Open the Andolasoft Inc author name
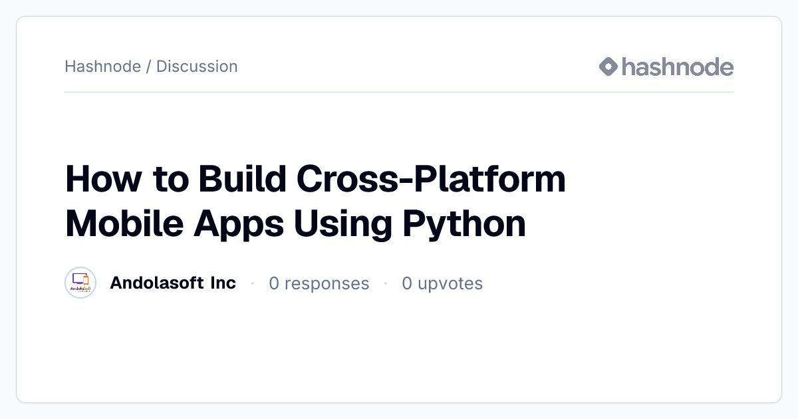The width and height of the screenshot is (798, 419). point(173,283)
